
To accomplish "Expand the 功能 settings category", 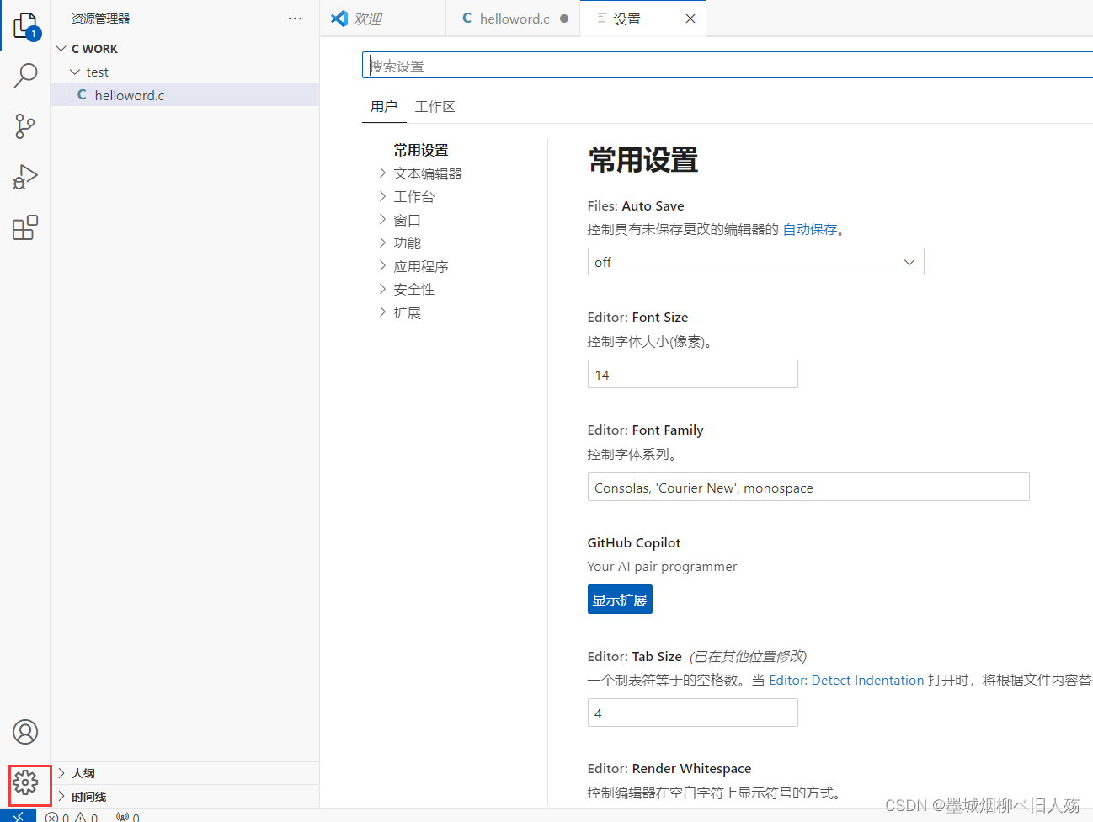I will tap(399, 243).
